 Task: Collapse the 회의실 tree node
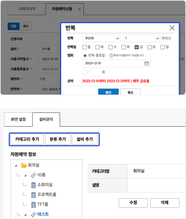16,166
